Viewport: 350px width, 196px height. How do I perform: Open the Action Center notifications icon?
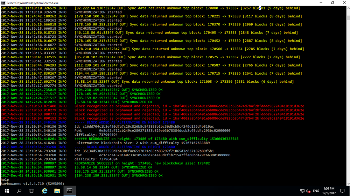[x=342, y=191]
